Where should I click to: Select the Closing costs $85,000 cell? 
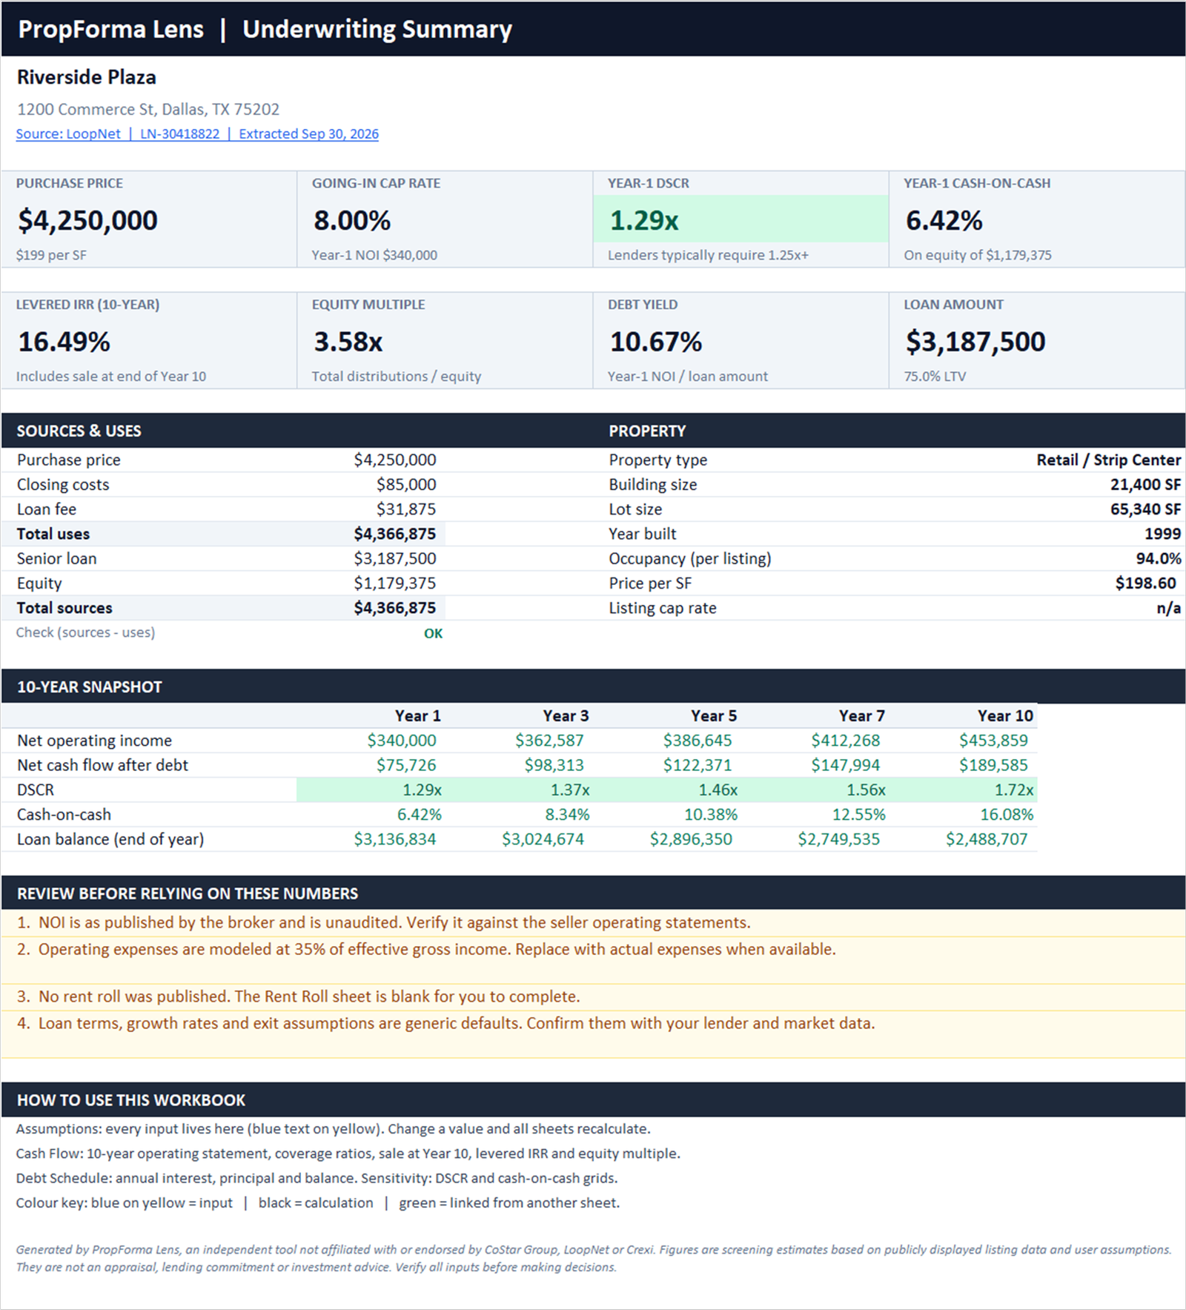[406, 484]
